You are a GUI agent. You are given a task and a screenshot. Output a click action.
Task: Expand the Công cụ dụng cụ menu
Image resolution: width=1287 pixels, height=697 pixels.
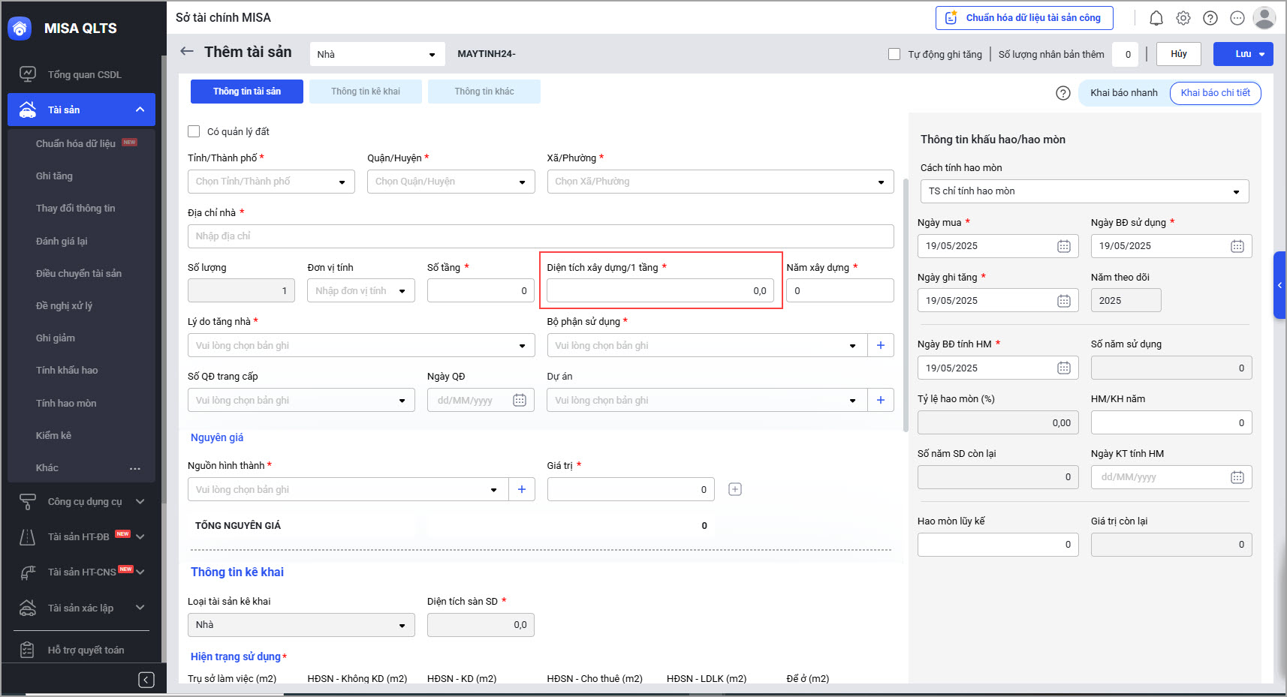(84, 502)
